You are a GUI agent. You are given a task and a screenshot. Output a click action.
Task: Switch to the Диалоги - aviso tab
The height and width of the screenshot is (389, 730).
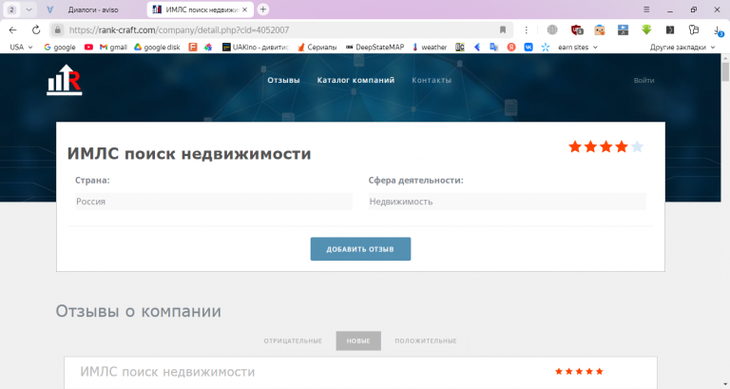pos(92,10)
